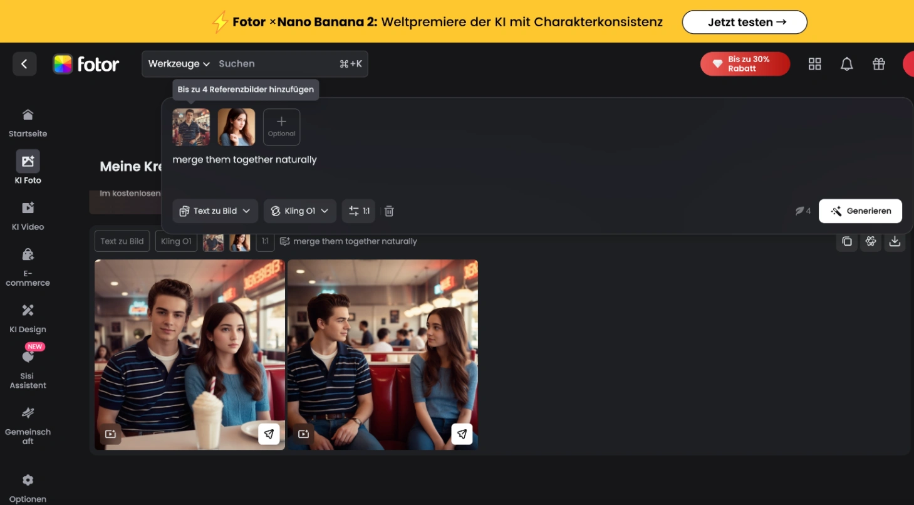Copy the generation using the copy icon
The image size is (914, 505).
pos(846,241)
